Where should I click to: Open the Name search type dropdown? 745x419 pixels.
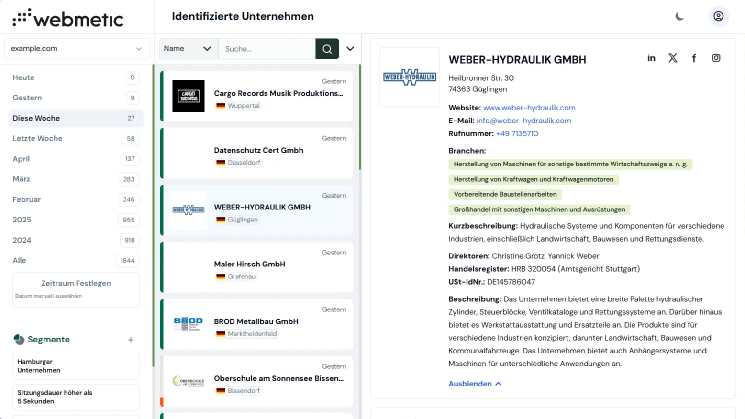(x=188, y=48)
